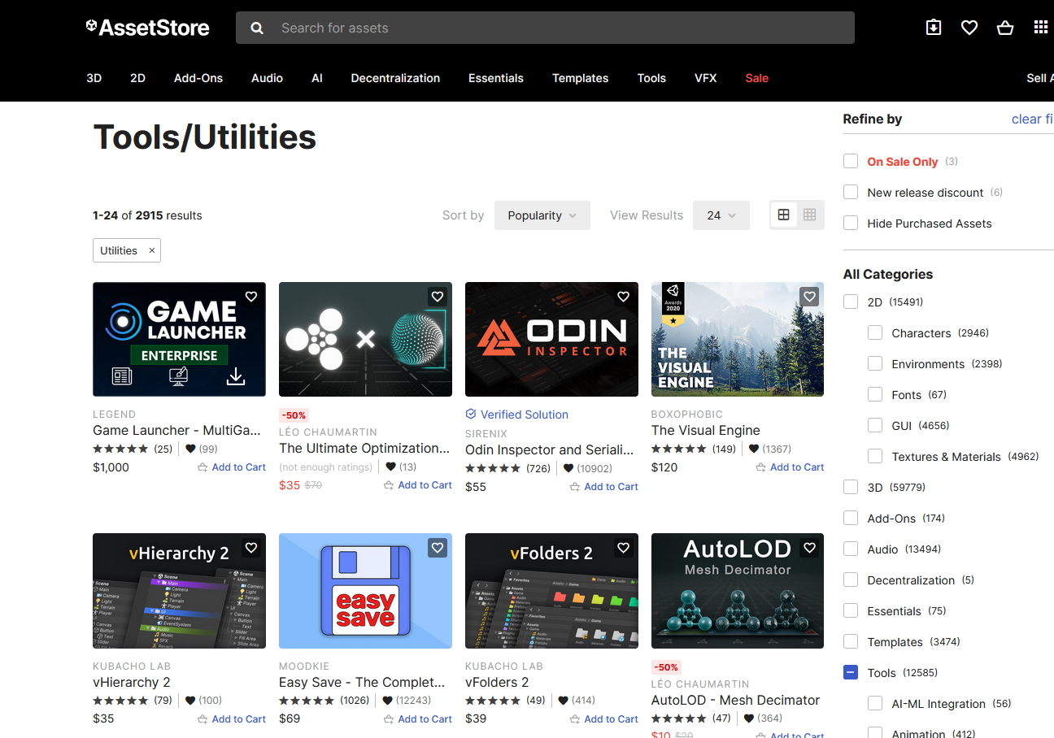Click the search magnifier icon
1054x738 pixels.
[x=257, y=28]
